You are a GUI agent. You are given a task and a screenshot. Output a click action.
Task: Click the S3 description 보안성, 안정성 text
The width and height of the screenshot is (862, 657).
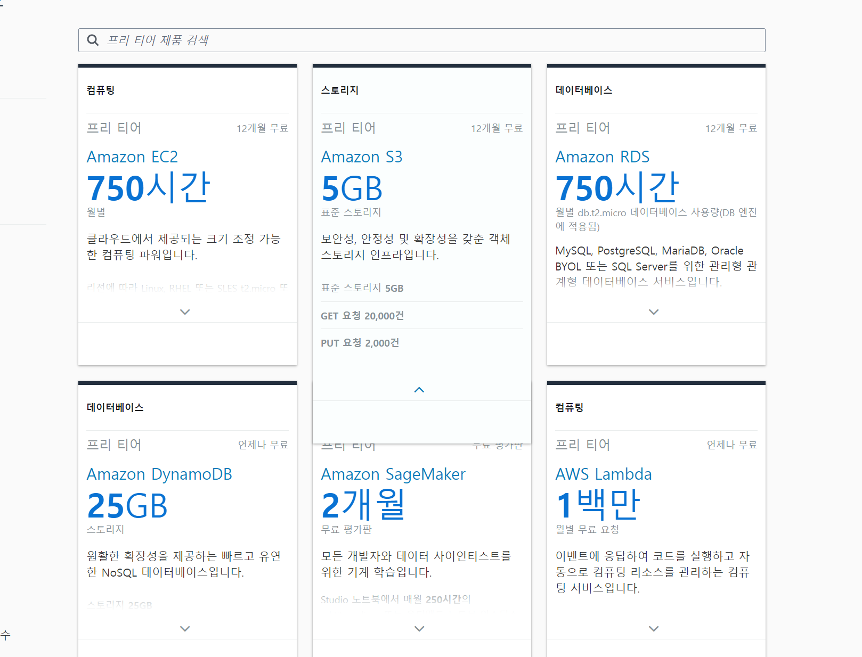coord(416,247)
